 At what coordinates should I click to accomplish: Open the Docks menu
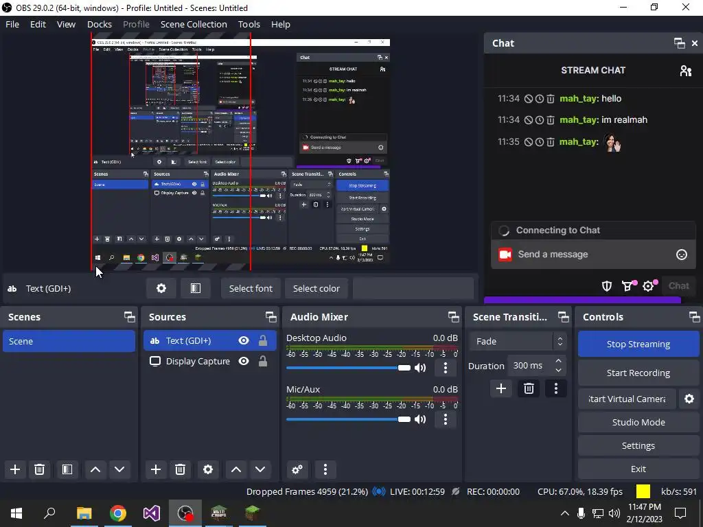pyautogui.click(x=100, y=24)
